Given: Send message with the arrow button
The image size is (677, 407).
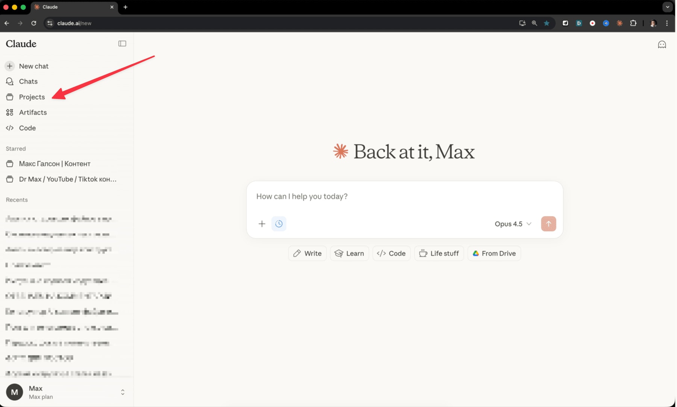Looking at the screenshot, I should click(x=548, y=224).
